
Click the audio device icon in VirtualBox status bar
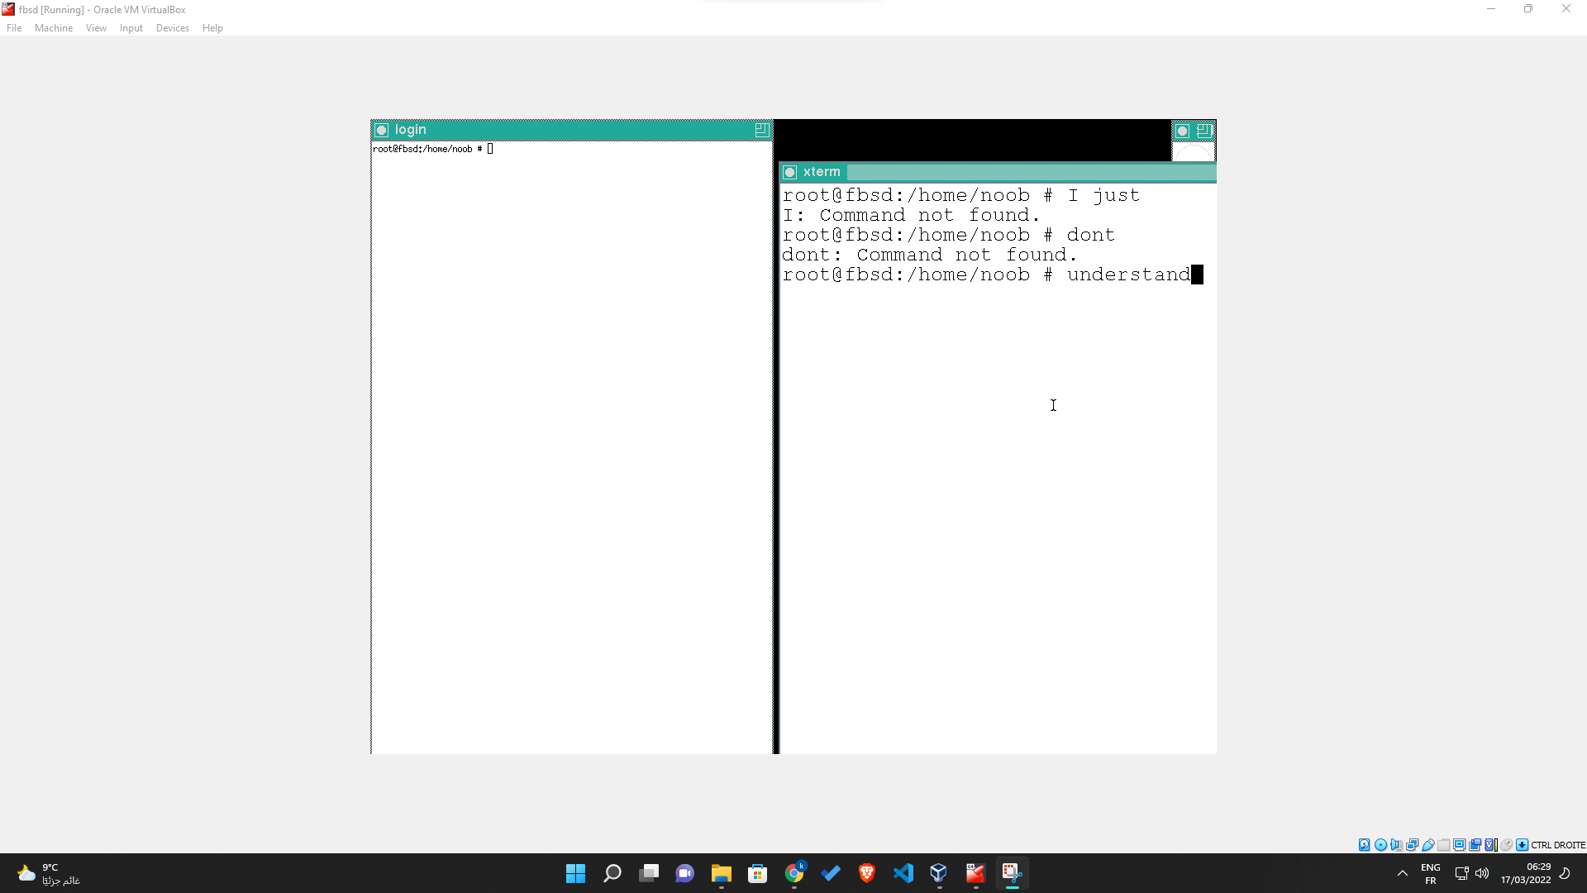click(1396, 845)
